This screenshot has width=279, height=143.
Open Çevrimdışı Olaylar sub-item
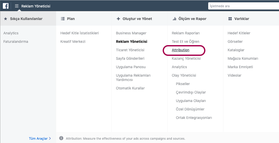191,92
